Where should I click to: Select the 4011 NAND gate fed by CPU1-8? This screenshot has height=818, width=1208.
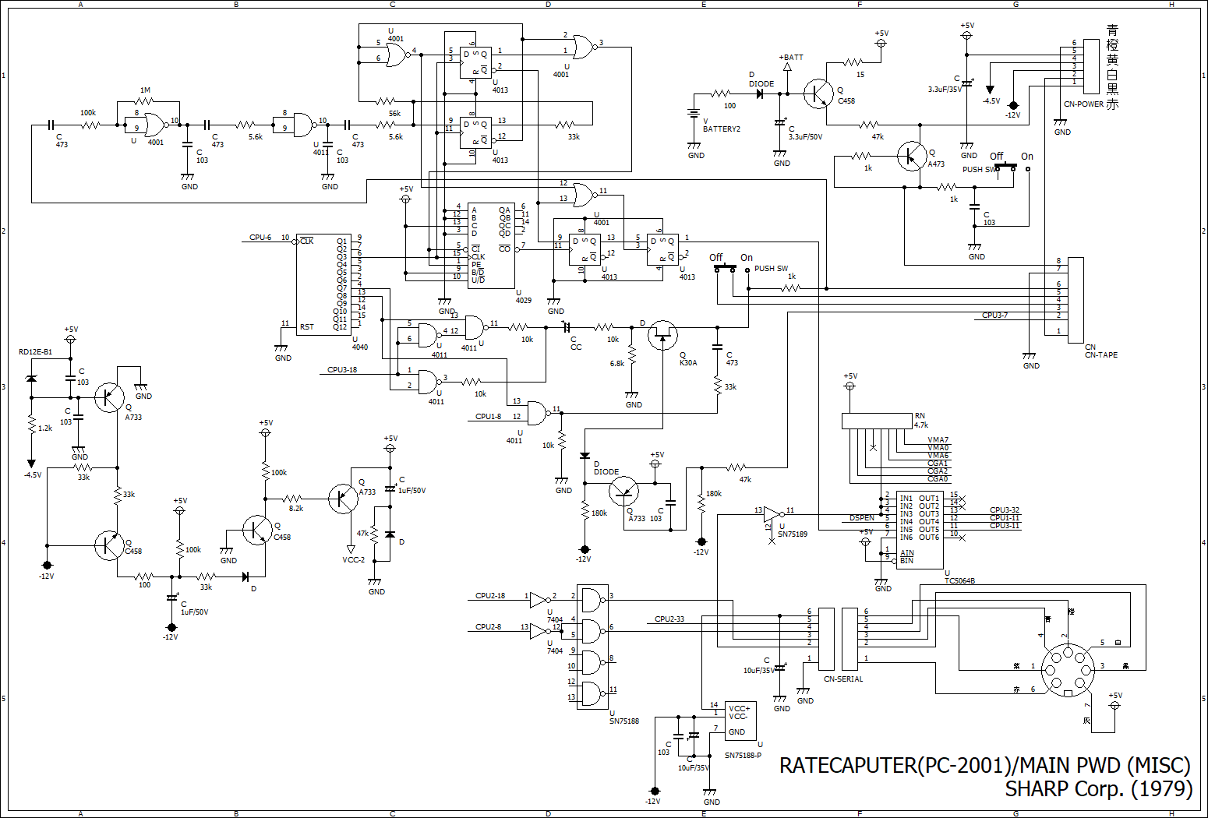click(x=538, y=413)
